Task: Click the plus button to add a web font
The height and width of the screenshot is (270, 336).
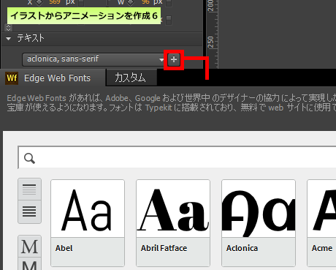Action: 174,59
